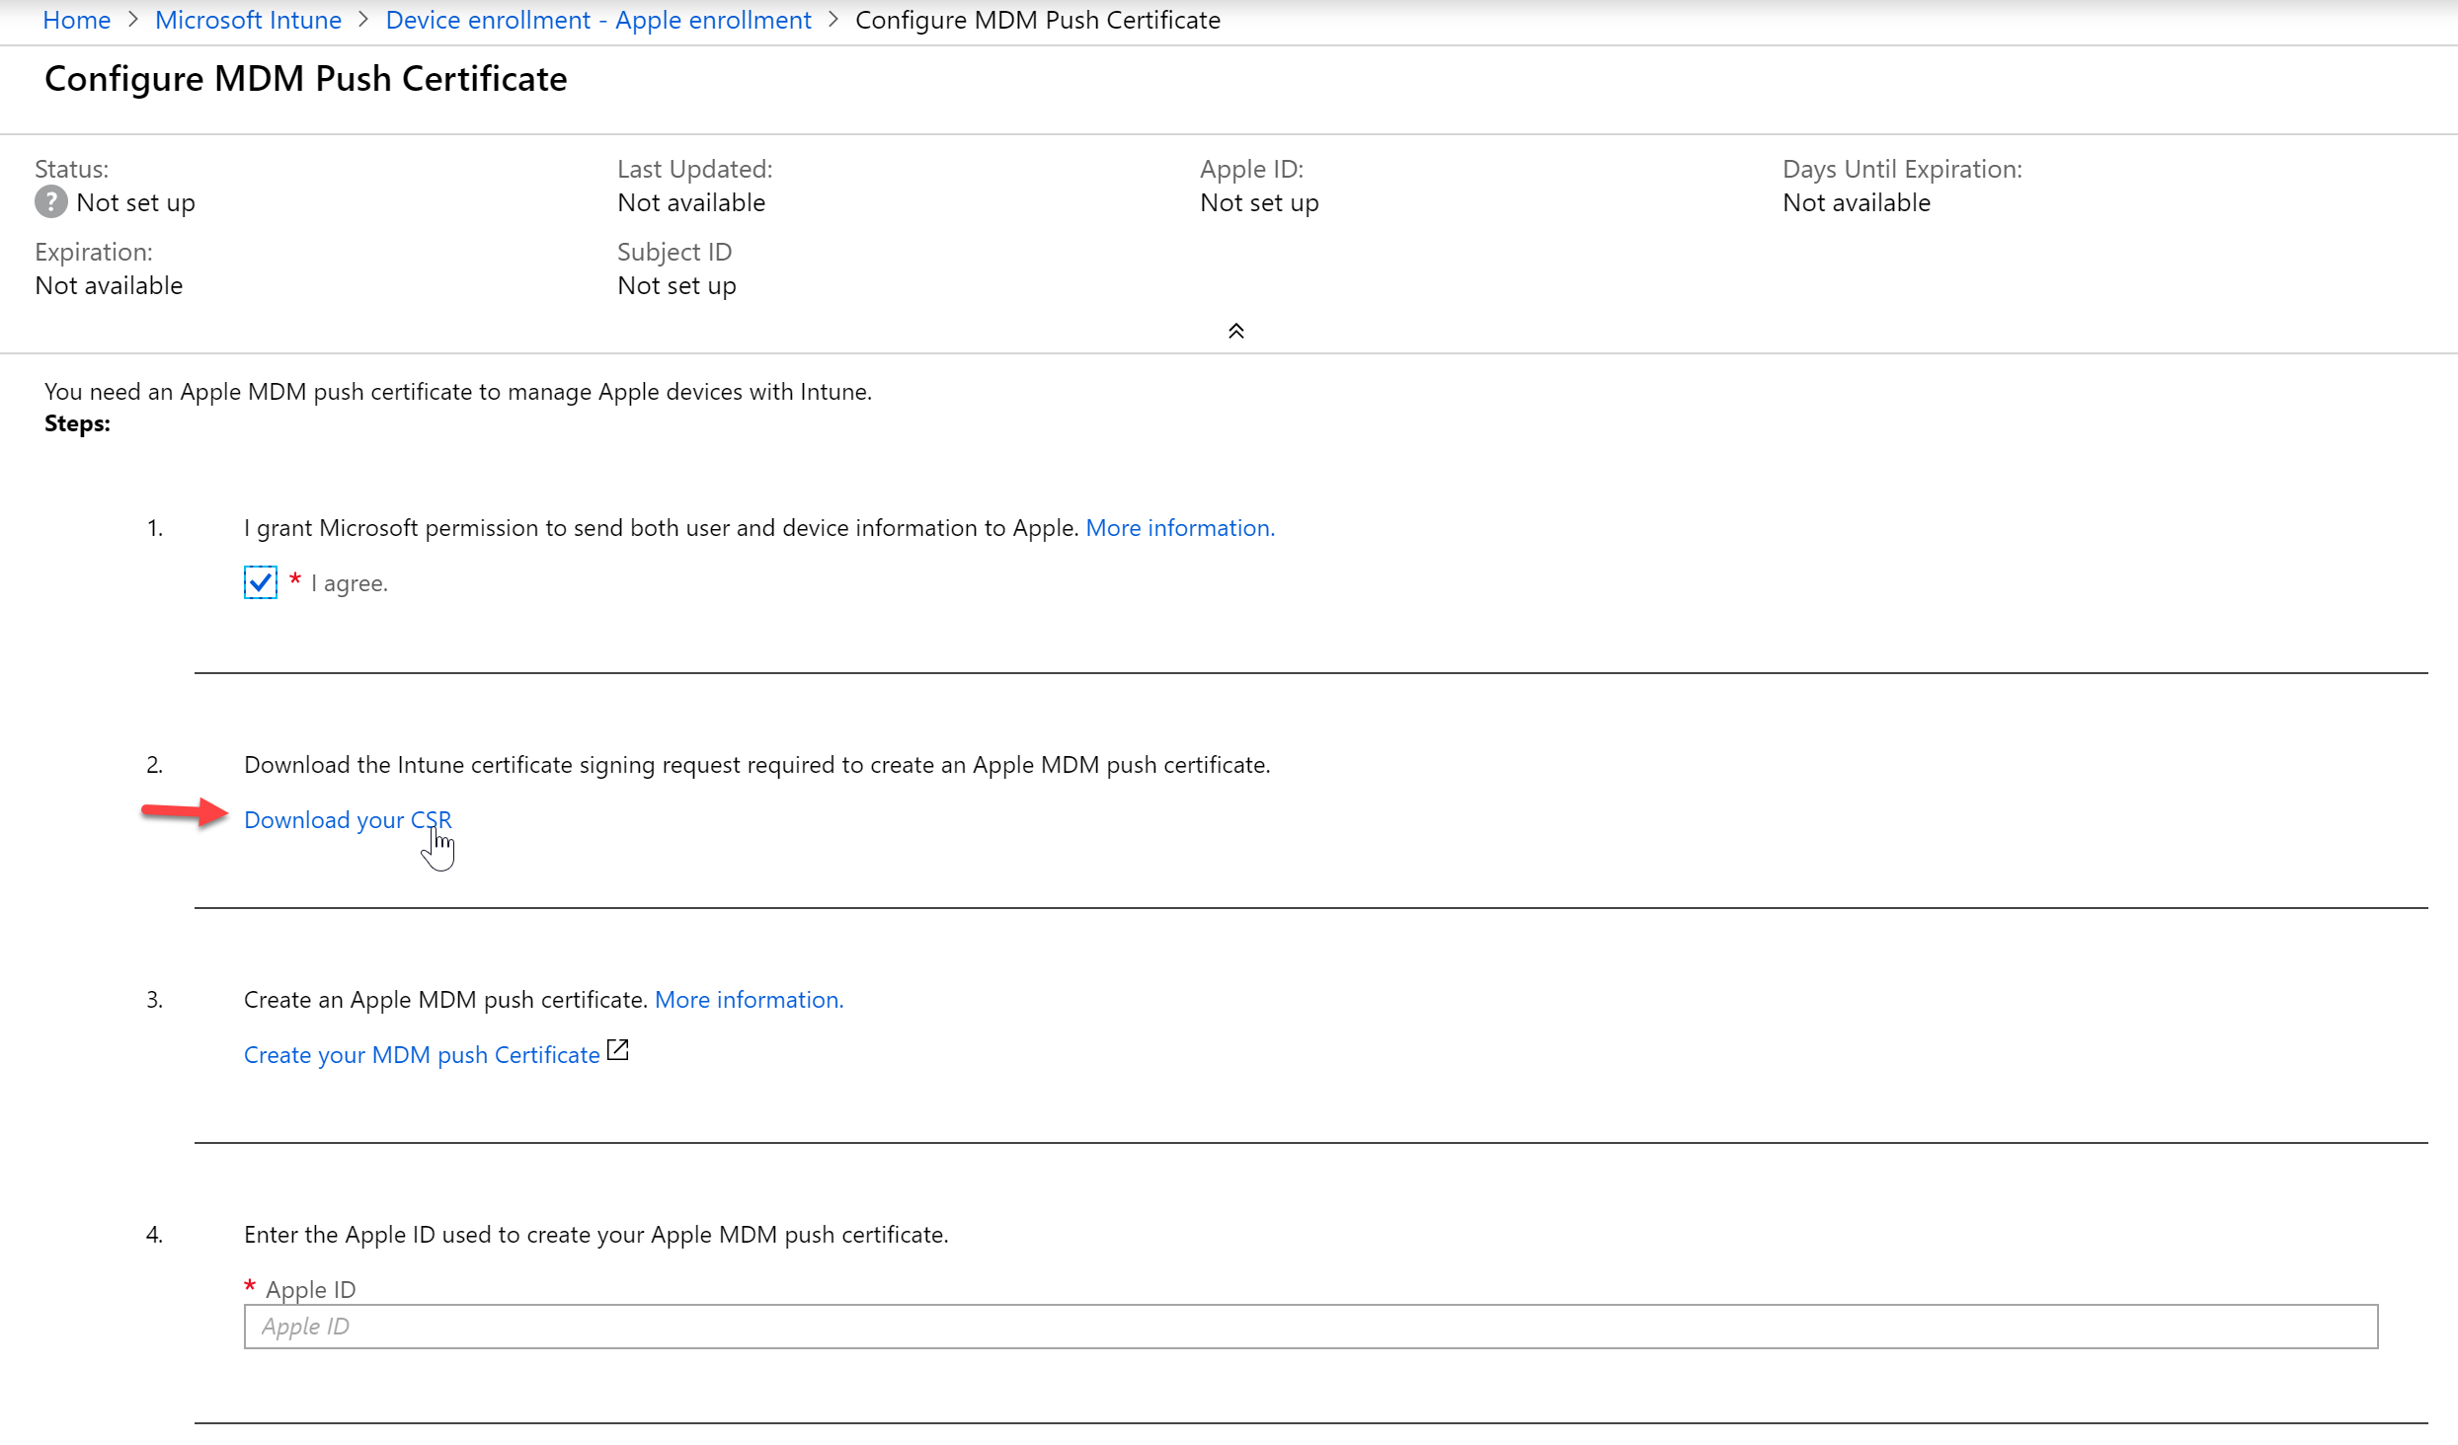Image resolution: width=2458 pixels, height=1445 pixels.
Task: Click the external link icon beside Create your MDM push Certificate
Action: pos(618,1050)
